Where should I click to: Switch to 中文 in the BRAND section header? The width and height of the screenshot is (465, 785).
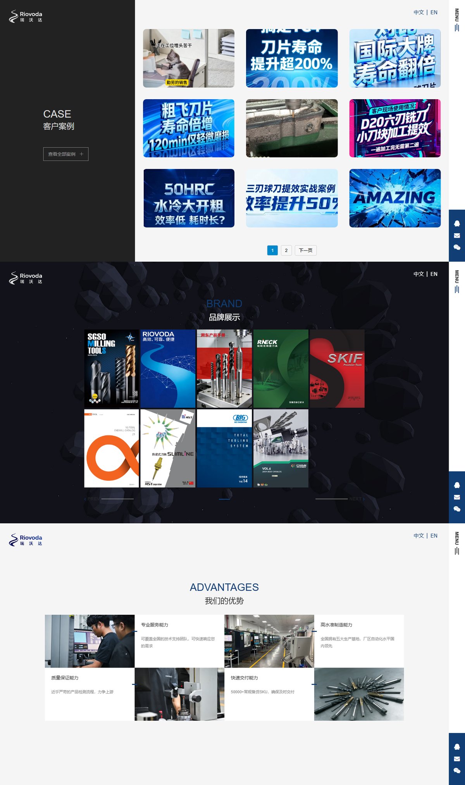(418, 274)
